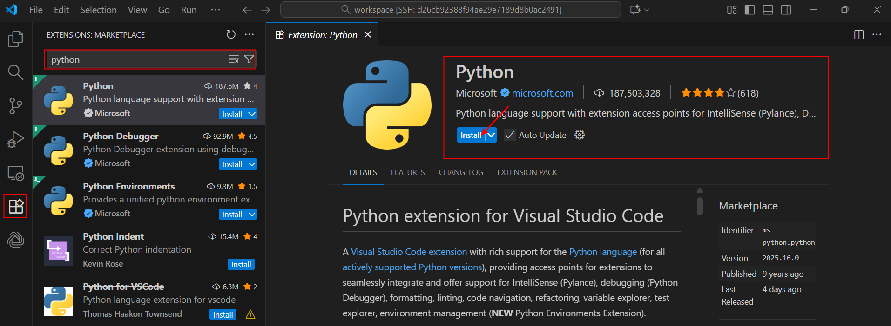Open the Selection menu
This screenshot has width=891, height=326.
(x=98, y=10)
